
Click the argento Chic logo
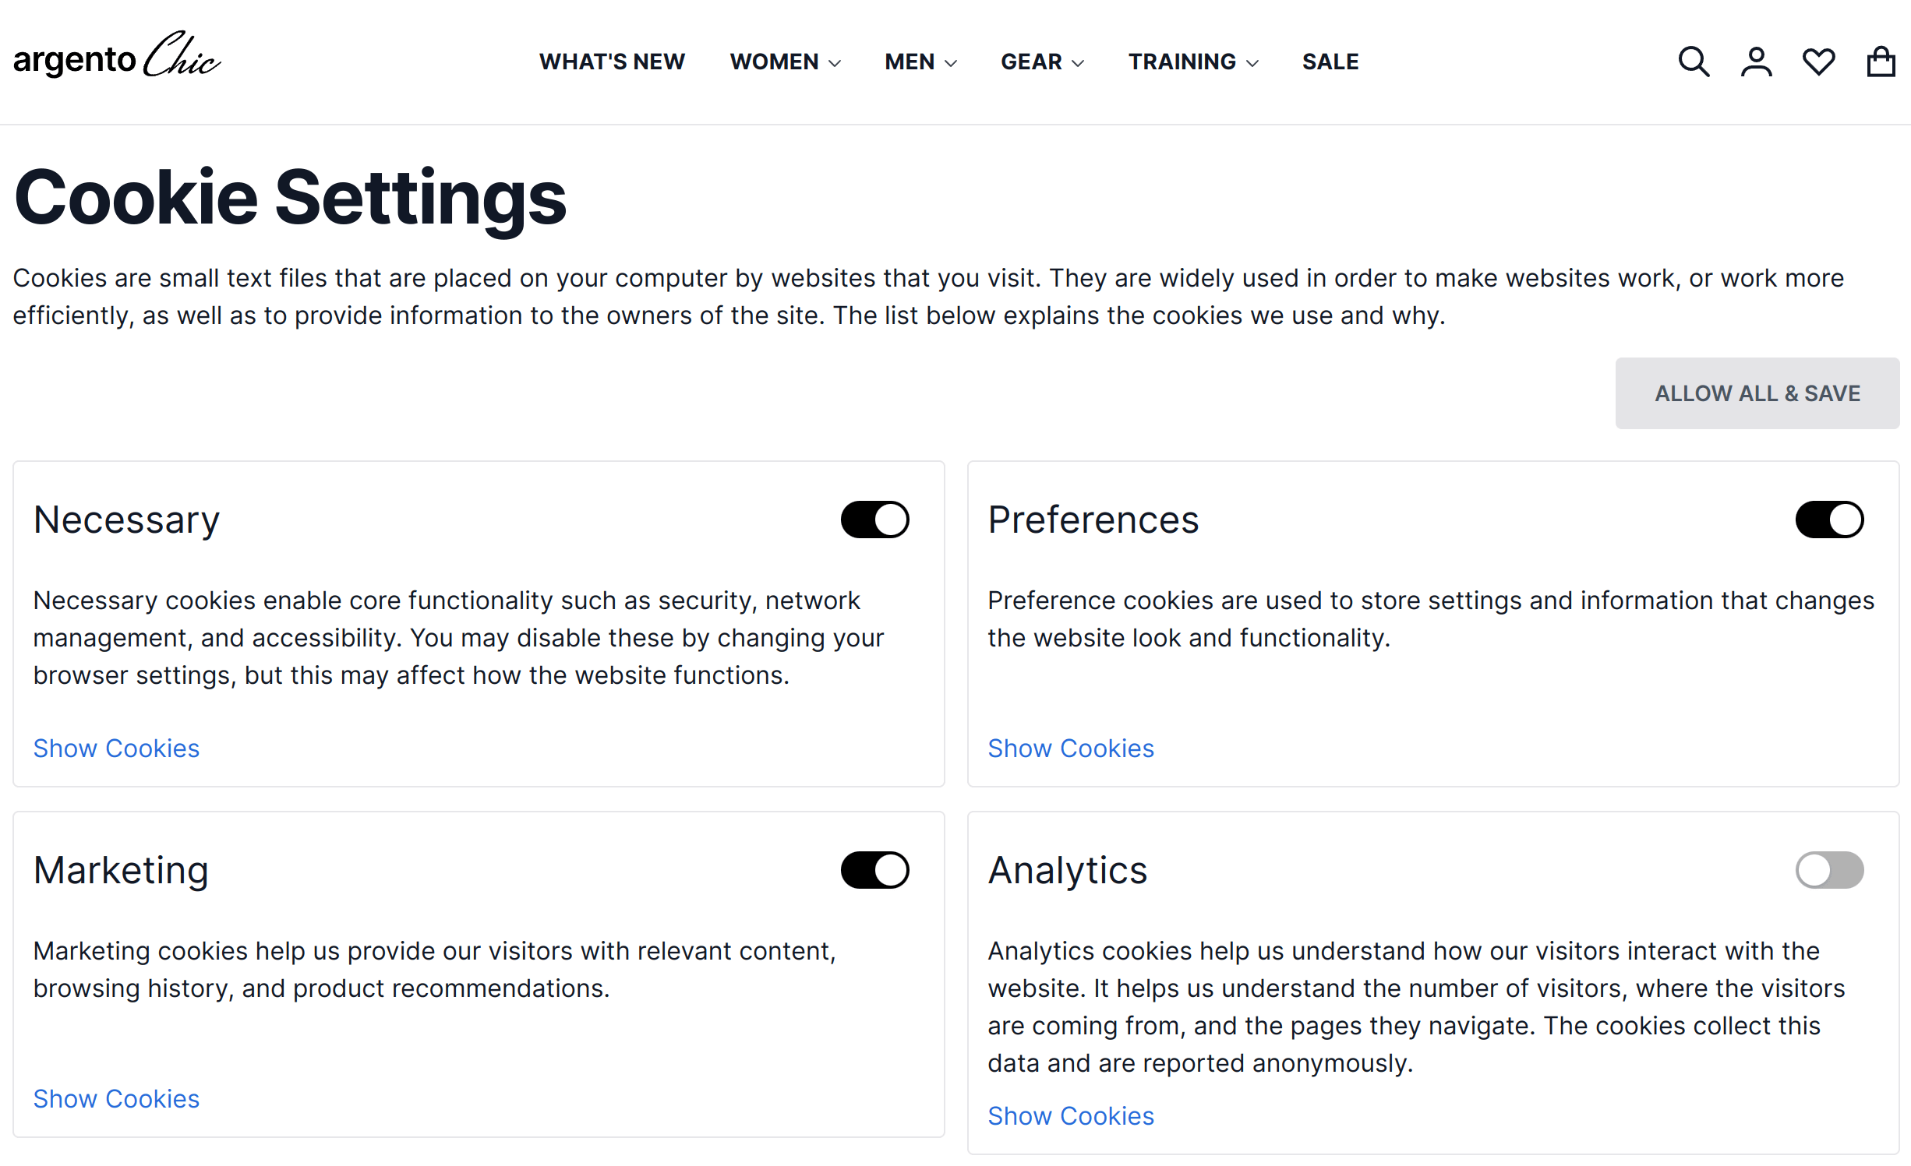click(x=117, y=58)
